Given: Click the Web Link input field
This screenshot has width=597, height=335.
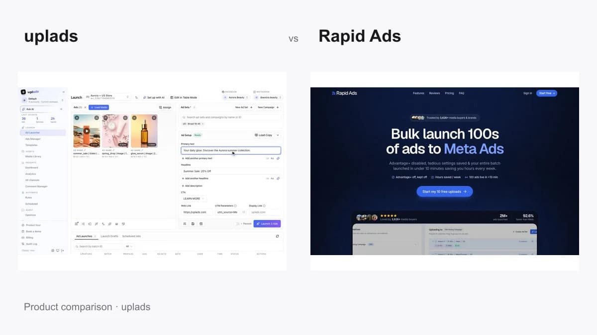Looking at the screenshot, I should tap(197, 212).
